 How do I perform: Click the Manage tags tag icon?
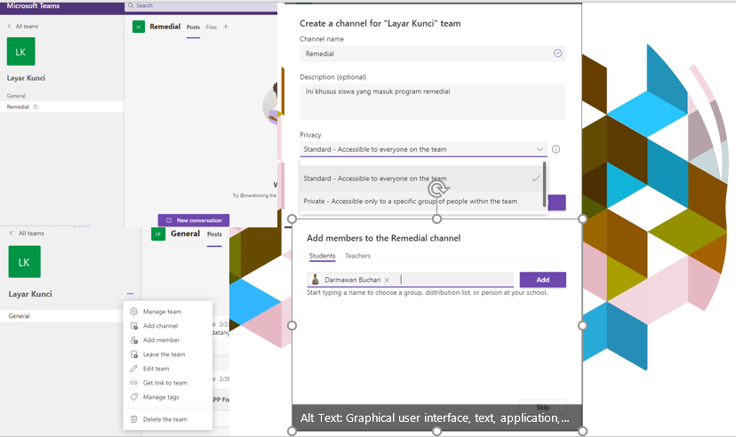coord(133,397)
